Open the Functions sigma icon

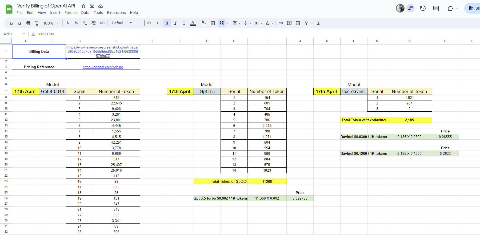[x=318, y=23]
